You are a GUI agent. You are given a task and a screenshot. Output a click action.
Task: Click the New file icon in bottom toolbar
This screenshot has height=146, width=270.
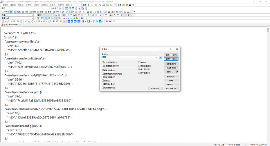coord(3,22)
